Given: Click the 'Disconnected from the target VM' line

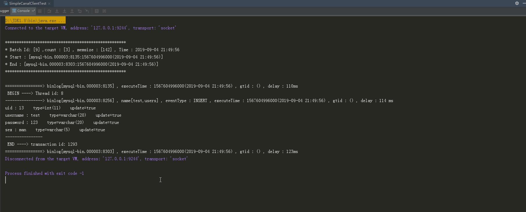Looking at the screenshot, I should (x=96, y=159).
